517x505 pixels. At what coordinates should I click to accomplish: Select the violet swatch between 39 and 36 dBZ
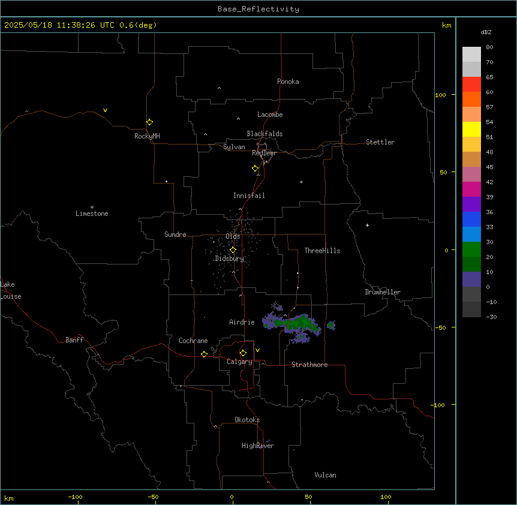pyautogui.click(x=471, y=205)
